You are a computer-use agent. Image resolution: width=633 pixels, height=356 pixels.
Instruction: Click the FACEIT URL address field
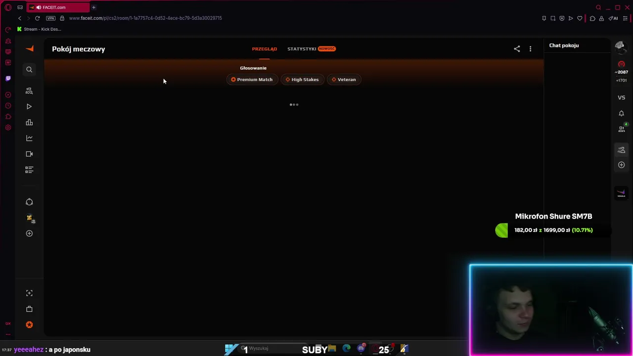coord(145,18)
